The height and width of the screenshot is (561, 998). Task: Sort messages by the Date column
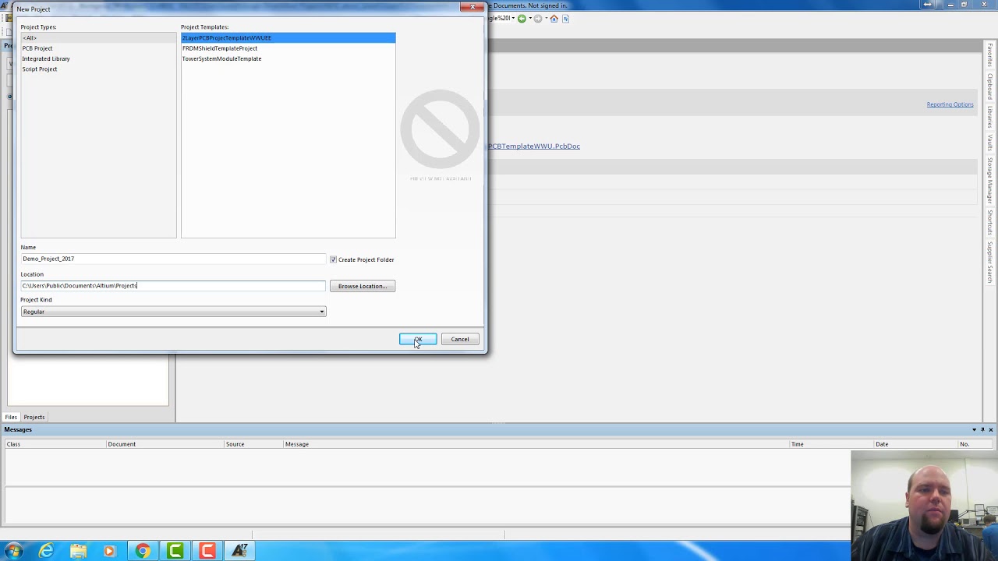(x=916, y=444)
